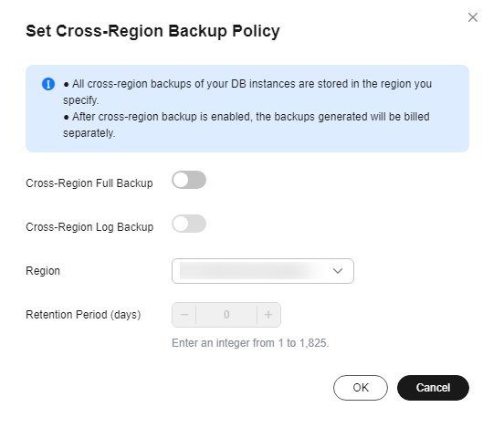This screenshot has width=493, height=428.
Task: Click the integer range hint text
Action: pyautogui.click(x=250, y=343)
